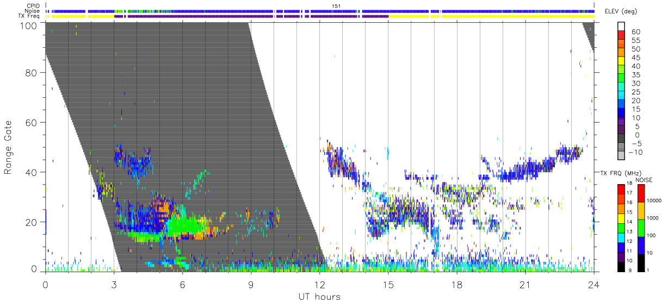Image resolution: width=668 pixels, height=308 pixels.
Task: Select the green 30–35 degree elevation swatch
Action: pos(622,79)
